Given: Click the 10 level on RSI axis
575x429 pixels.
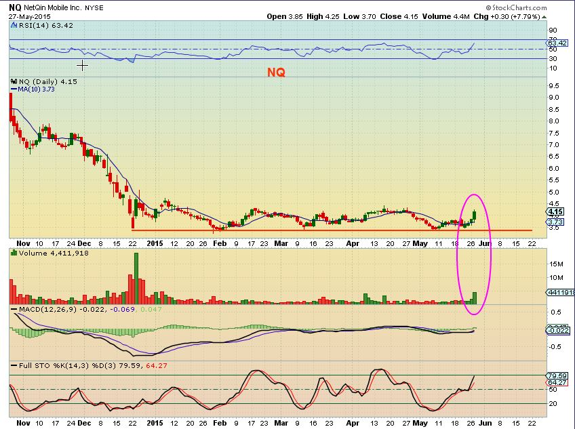Looking at the screenshot, I should pos(553,68).
